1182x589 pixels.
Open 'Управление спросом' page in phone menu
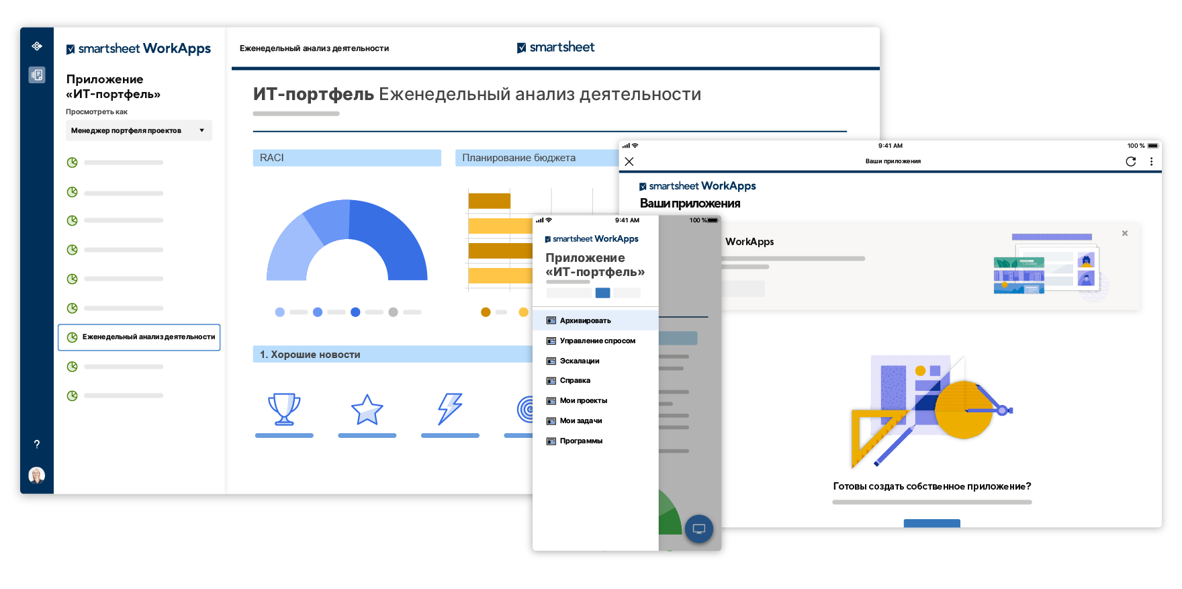tap(595, 341)
